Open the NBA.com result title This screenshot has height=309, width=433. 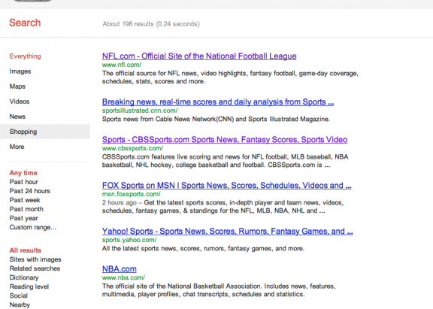(120, 269)
